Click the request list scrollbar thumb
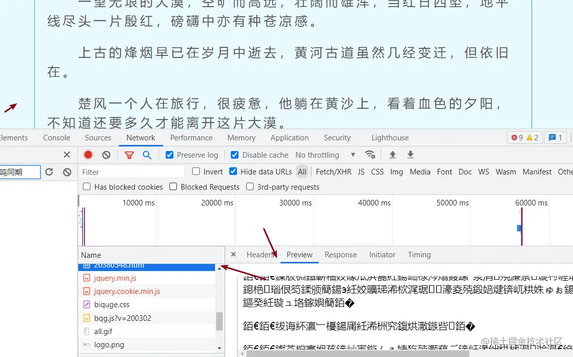The image size is (573, 357). 219,321
